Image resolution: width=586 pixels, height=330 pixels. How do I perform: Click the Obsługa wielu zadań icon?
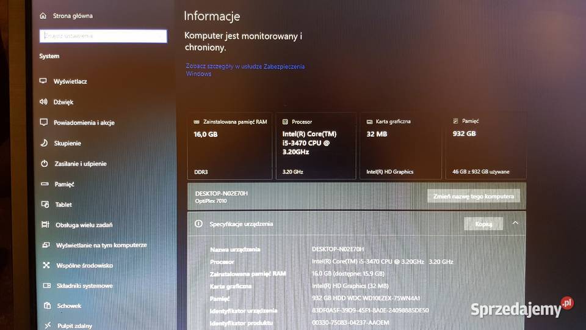tap(46, 224)
